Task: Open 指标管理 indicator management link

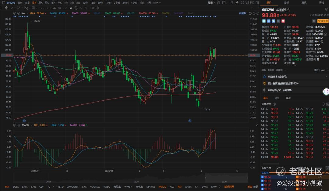Action: click(229, 187)
